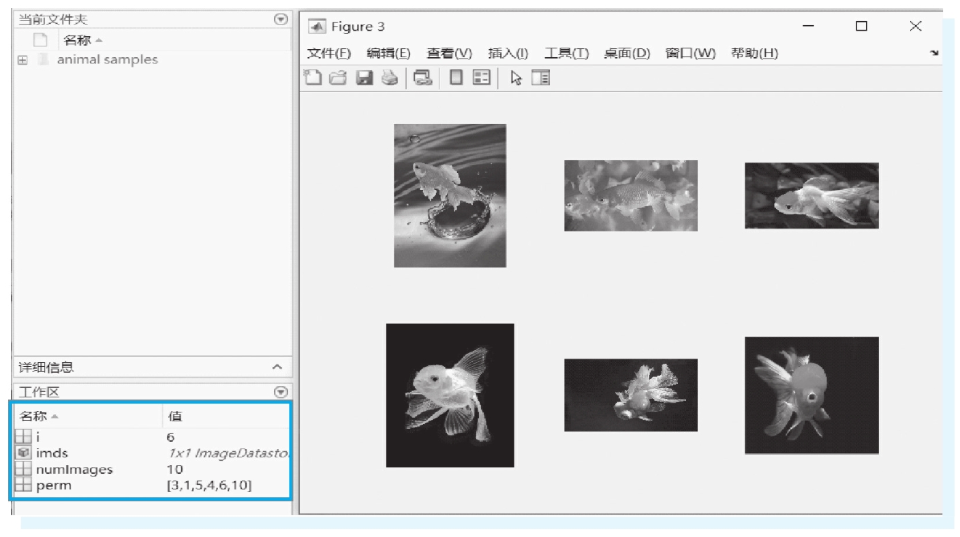Click the Insert Colorbar toolbar icon
The height and width of the screenshot is (537, 960).
tap(456, 78)
